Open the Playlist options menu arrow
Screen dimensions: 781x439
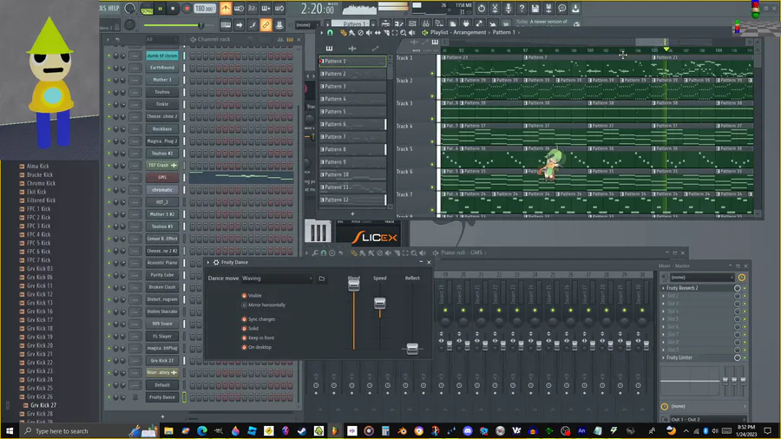(x=321, y=32)
